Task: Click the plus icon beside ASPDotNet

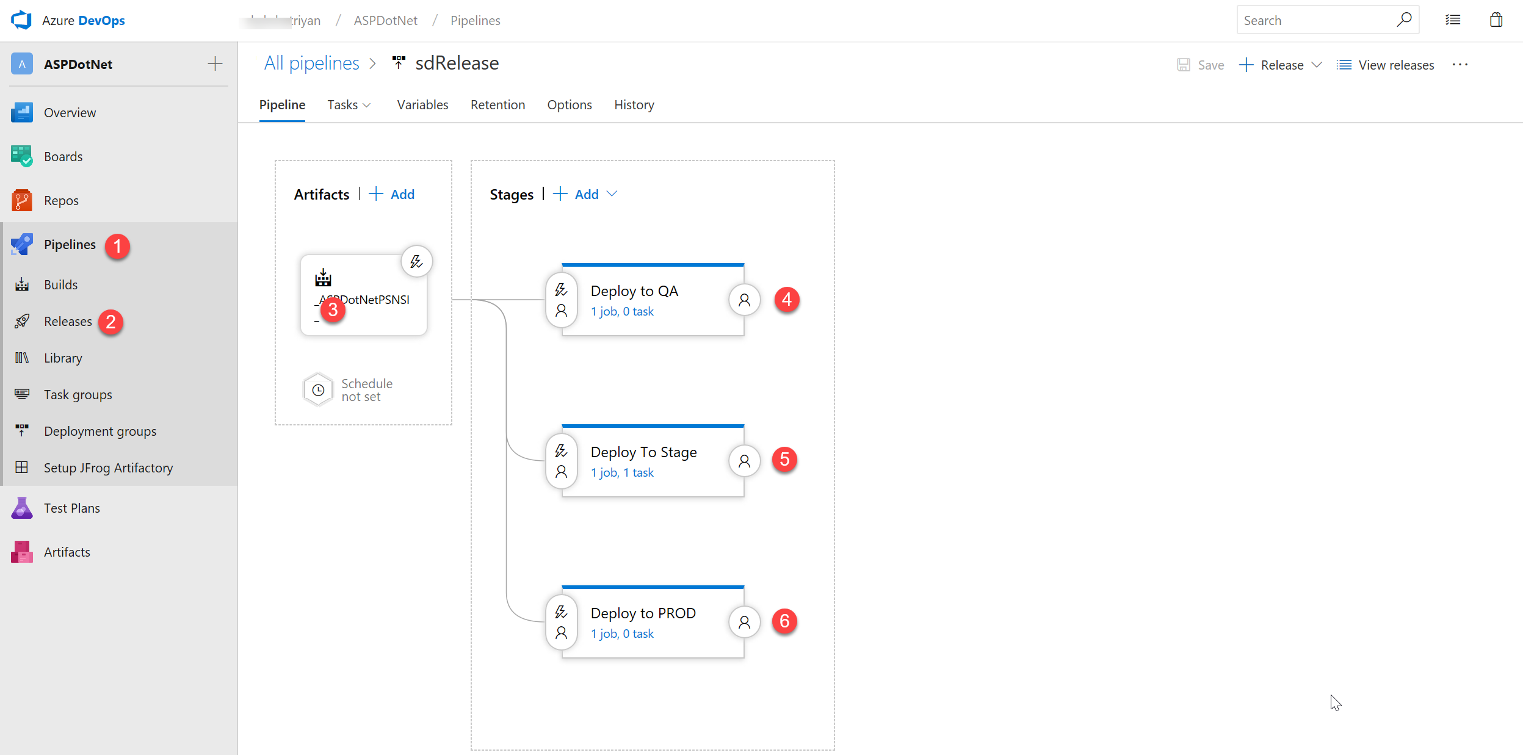Action: [215, 63]
